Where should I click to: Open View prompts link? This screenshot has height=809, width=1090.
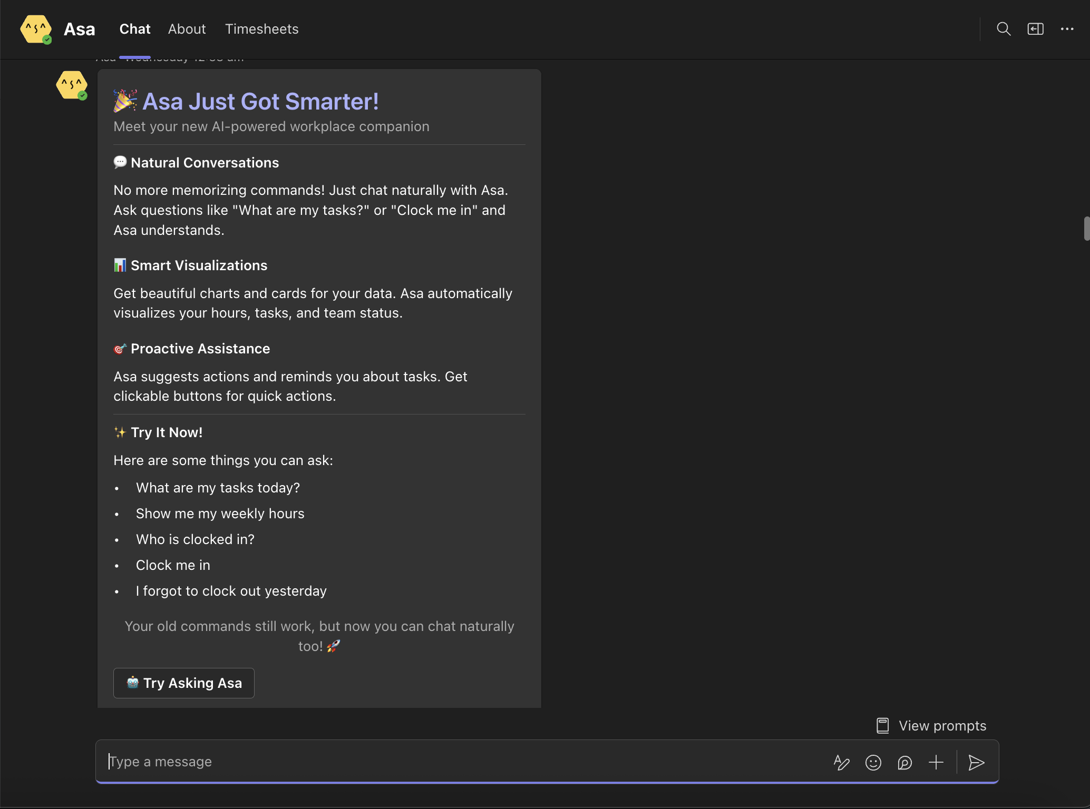pos(942,726)
